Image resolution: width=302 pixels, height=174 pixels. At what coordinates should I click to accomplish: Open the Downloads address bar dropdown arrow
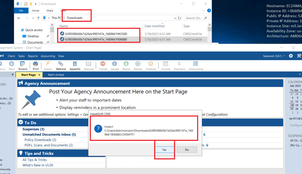175,18
